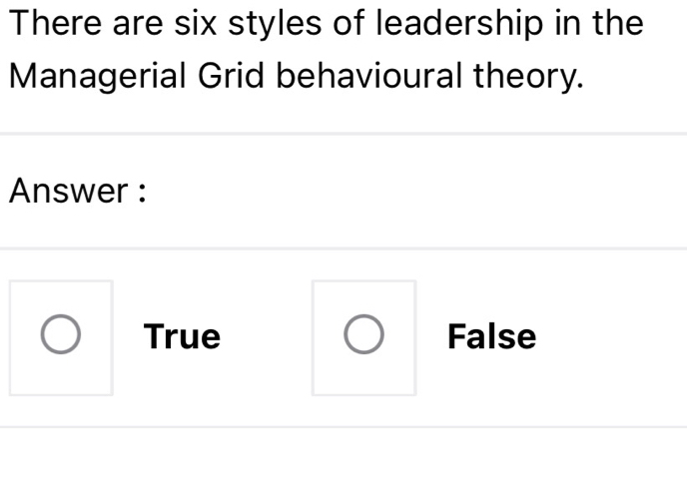Image resolution: width=687 pixels, height=487 pixels.
Task: Click the divider line below "Answer :"
Action: click(x=343, y=247)
